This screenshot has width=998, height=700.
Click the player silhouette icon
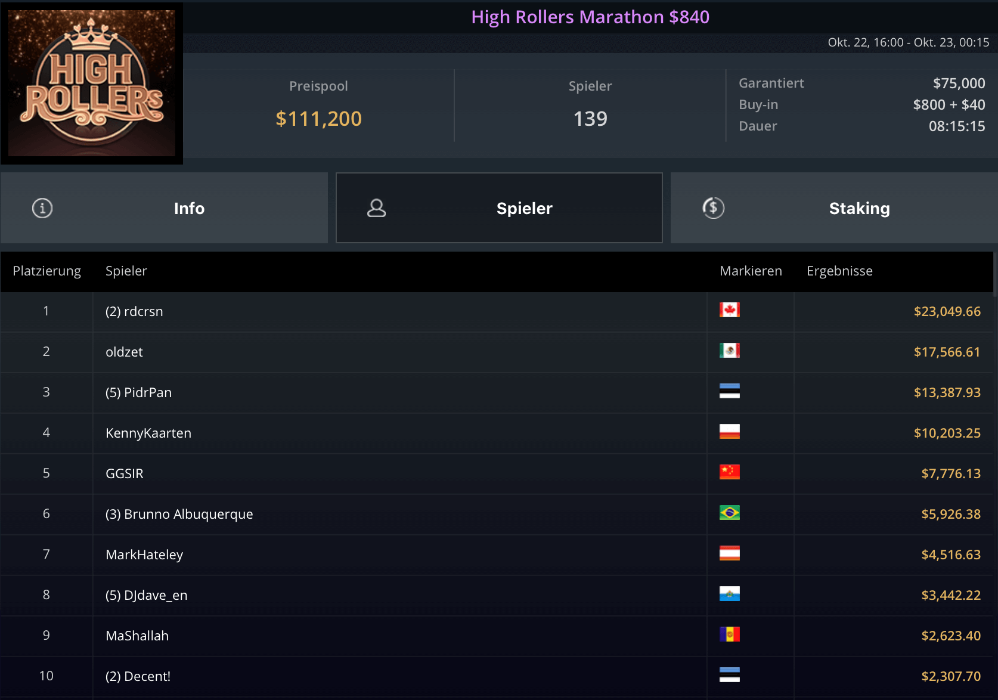(376, 208)
